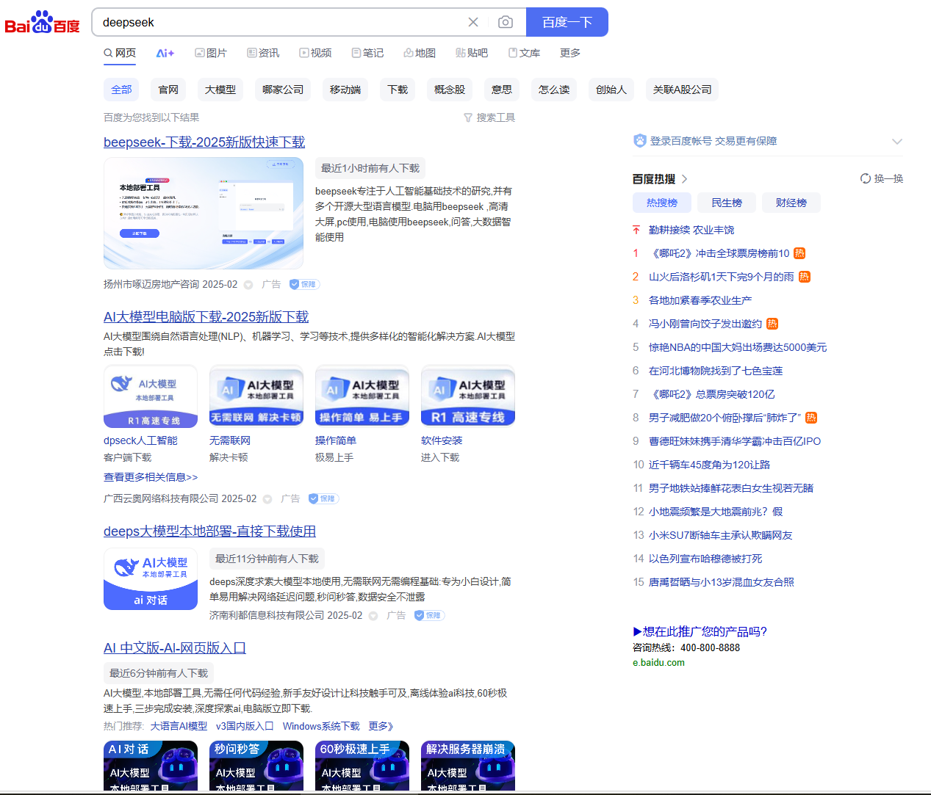Select the 移动端 filter chip
Screen dimensions: 931x795
[x=345, y=90]
